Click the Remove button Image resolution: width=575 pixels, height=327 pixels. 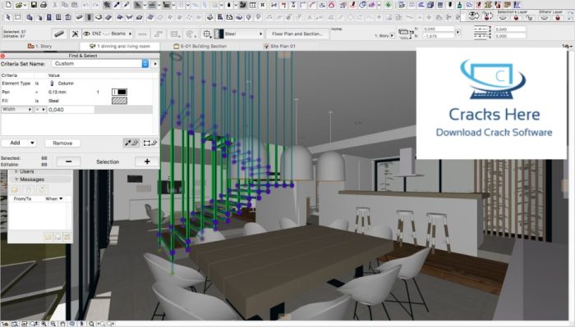[62, 143]
